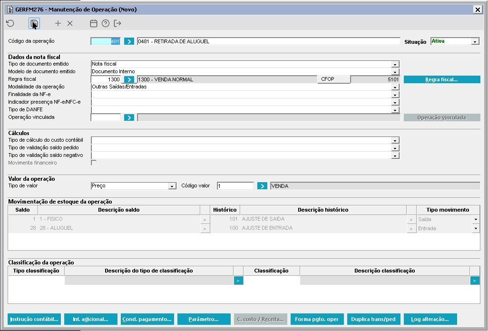The width and height of the screenshot is (488, 331).
Task: Click C. custo / Receita... button
Action: [x=261, y=319]
